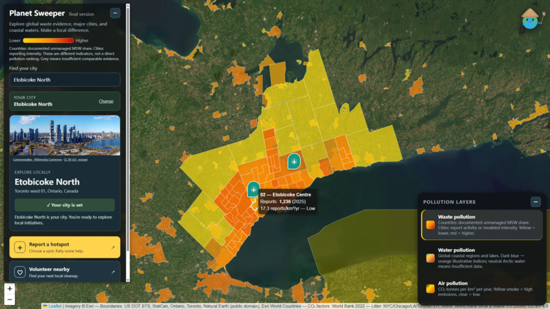This screenshot has width=550, height=309.
Task: Open the CC BY 4.0 license link
Action: pyautogui.click(x=76, y=160)
